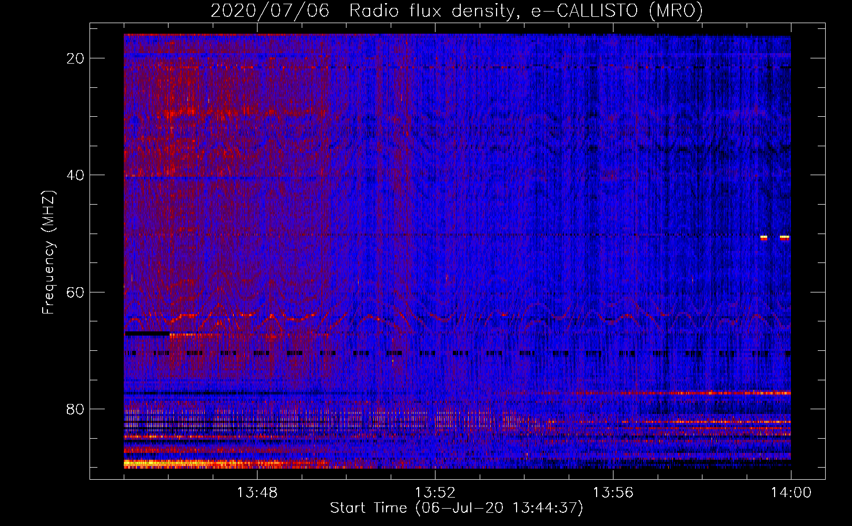Click the "Start Time (06-Jul-20 13:44:37)" label

(457, 508)
